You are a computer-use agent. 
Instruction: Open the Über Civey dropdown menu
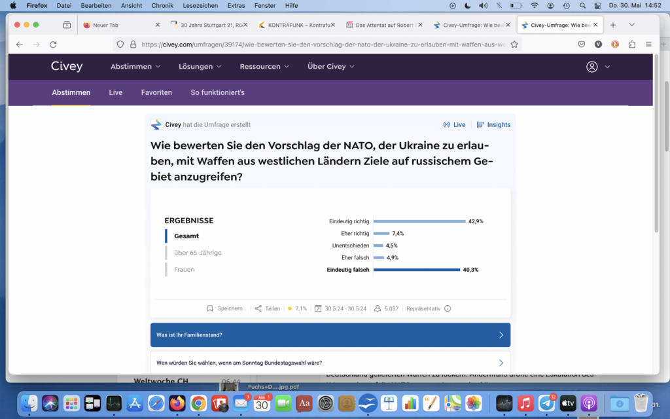(x=331, y=67)
